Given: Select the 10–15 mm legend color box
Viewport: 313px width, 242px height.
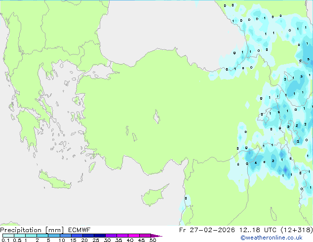Looking at the screenshot, I should [x=65, y=236].
